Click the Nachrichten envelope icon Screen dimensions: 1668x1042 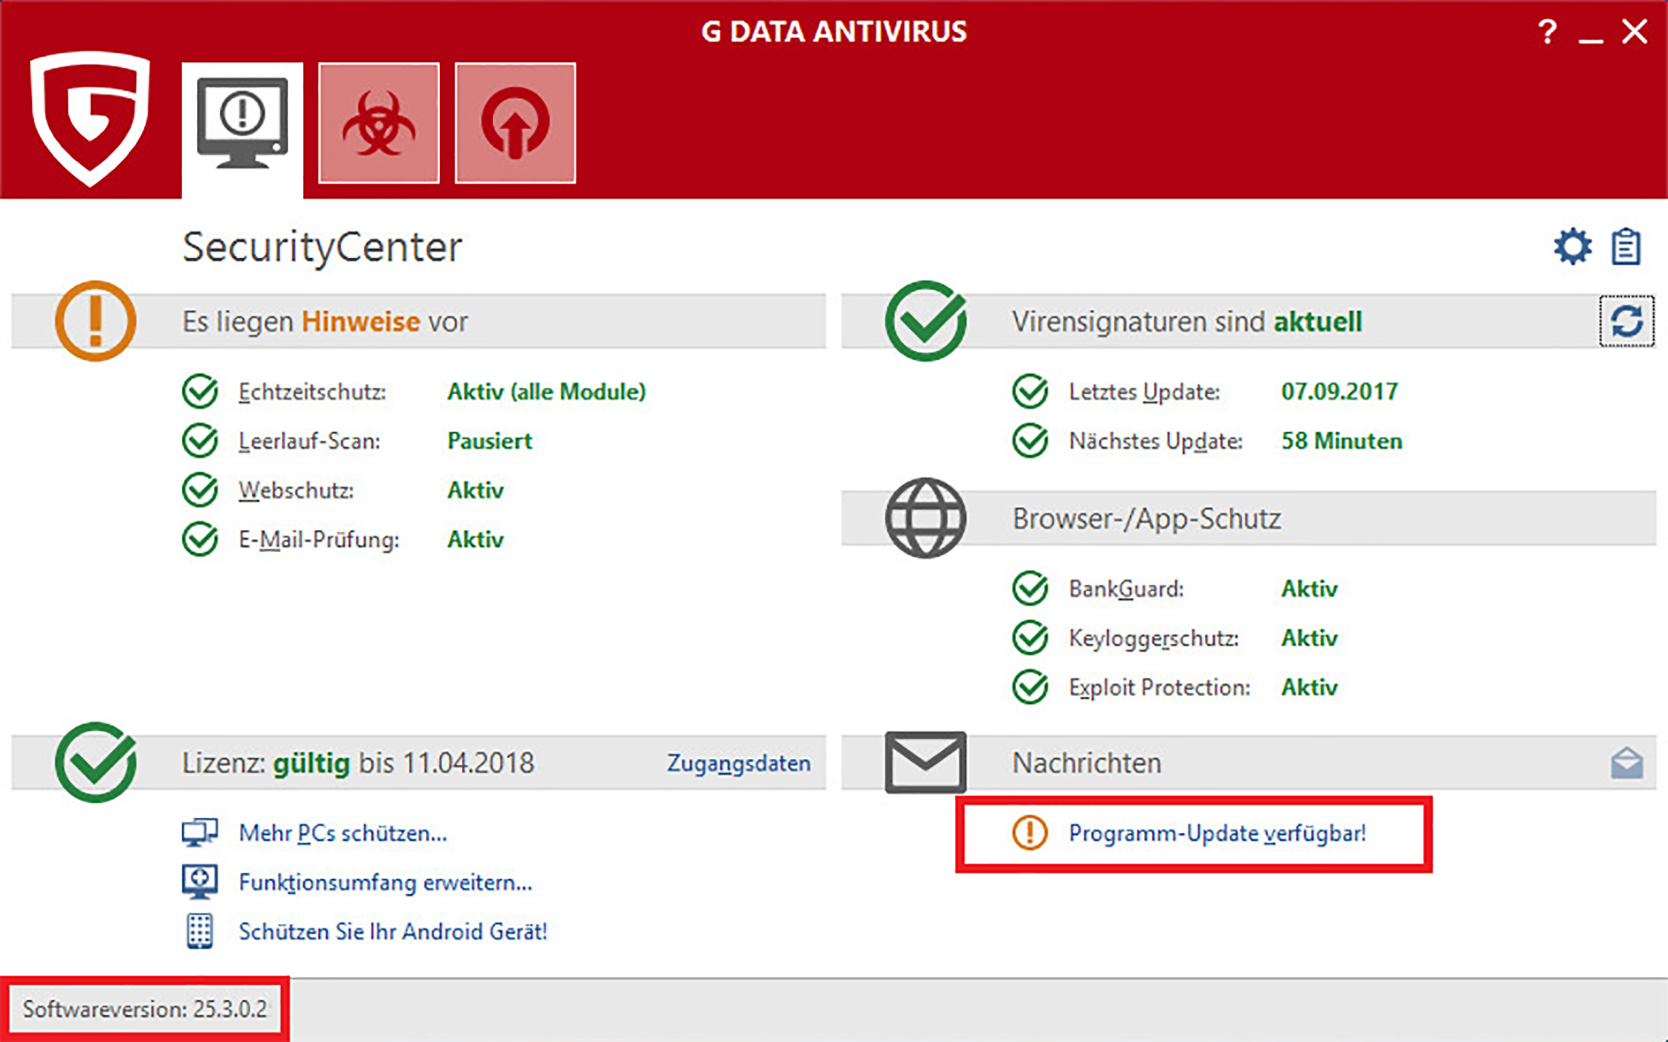pos(925,762)
